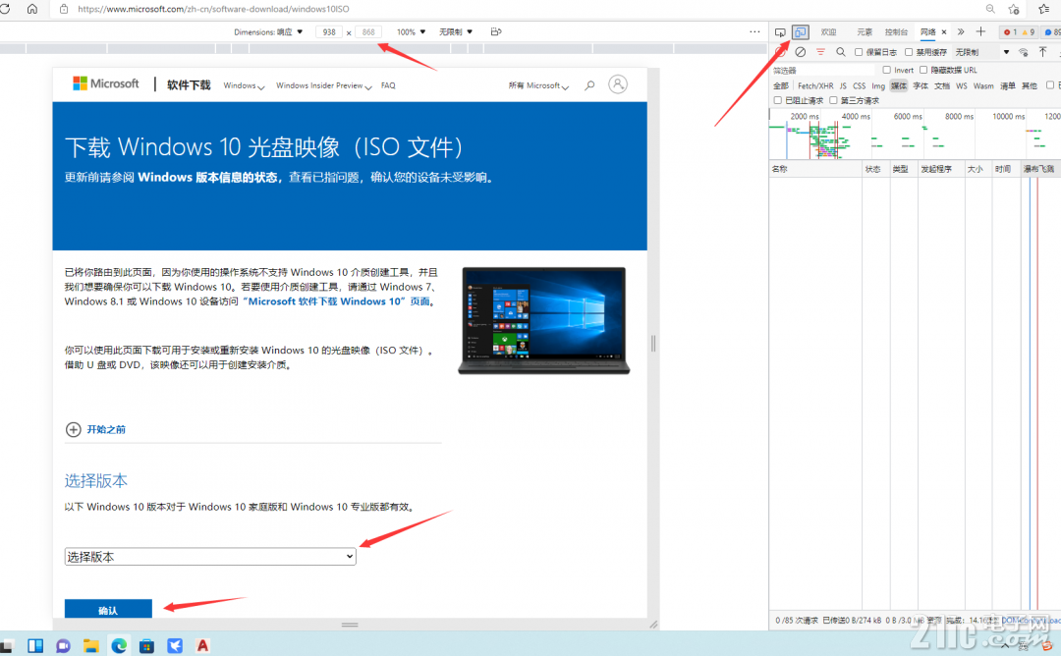Viewport: 1061px width, 656px height.
Task: Click the page search magnifier icon
Action: point(590,85)
